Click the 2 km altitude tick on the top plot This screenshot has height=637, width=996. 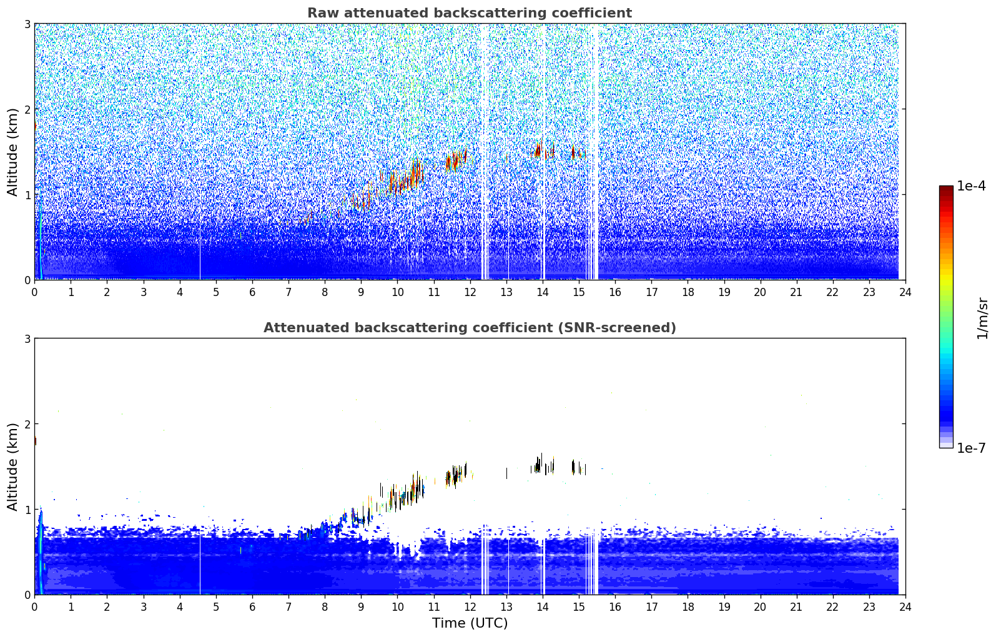[27, 109]
